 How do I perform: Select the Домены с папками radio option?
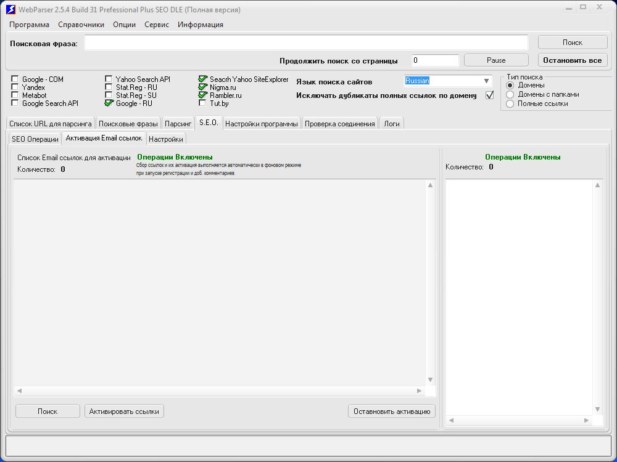510,94
